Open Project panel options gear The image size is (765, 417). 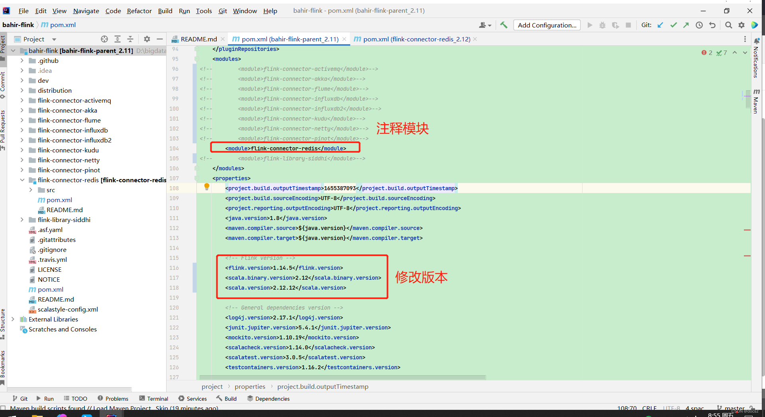147,39
